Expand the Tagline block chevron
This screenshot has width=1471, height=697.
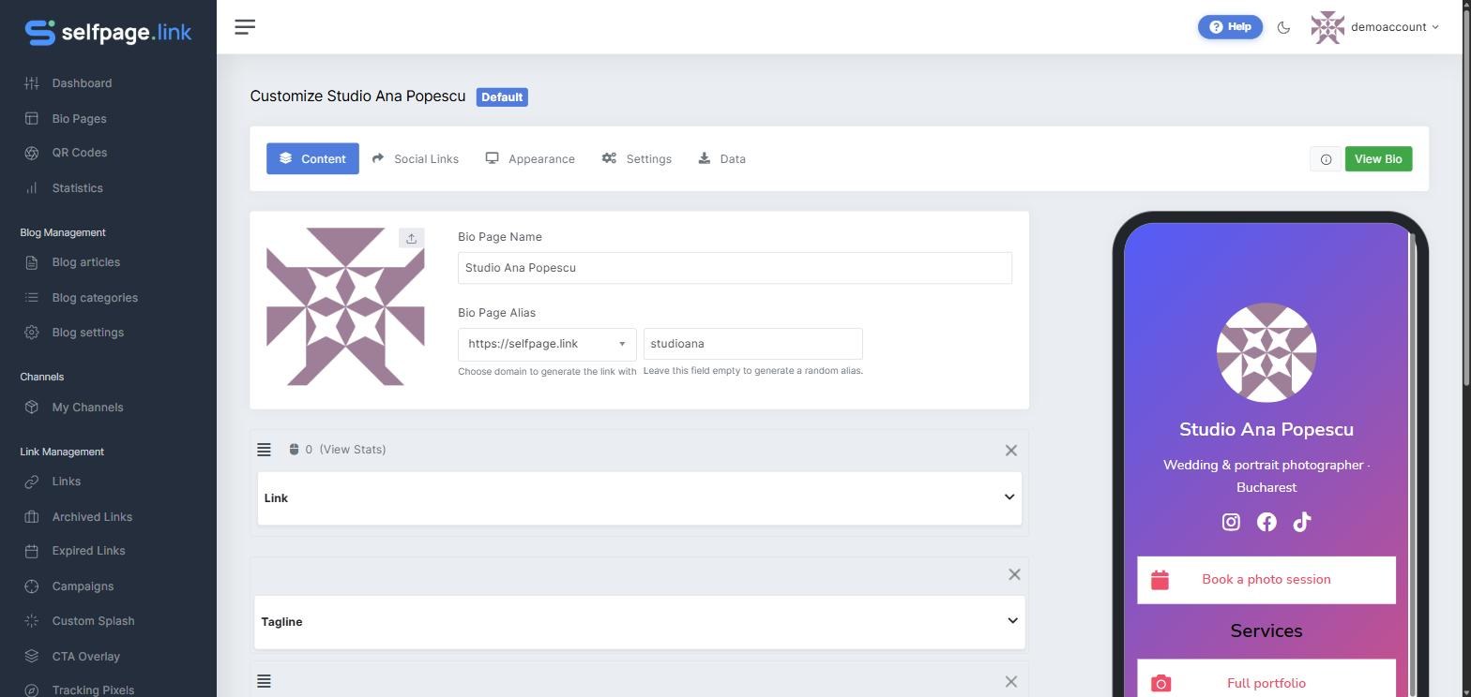[1012, 621]
